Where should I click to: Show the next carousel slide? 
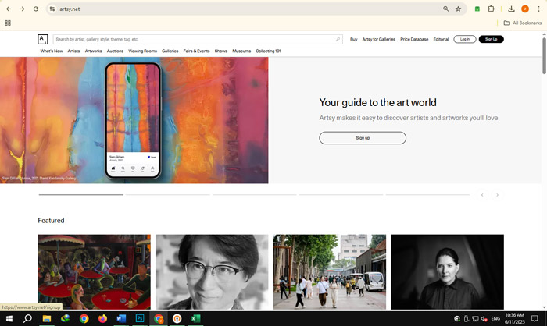tap(497, 195)
